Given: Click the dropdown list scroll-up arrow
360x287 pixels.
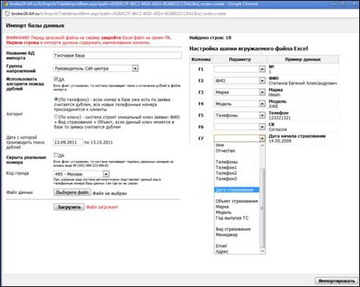Looking at the screenshot, I should point(262,145).
